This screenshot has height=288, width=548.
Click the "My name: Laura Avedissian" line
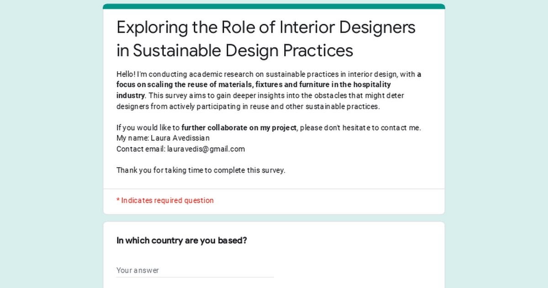163,138
